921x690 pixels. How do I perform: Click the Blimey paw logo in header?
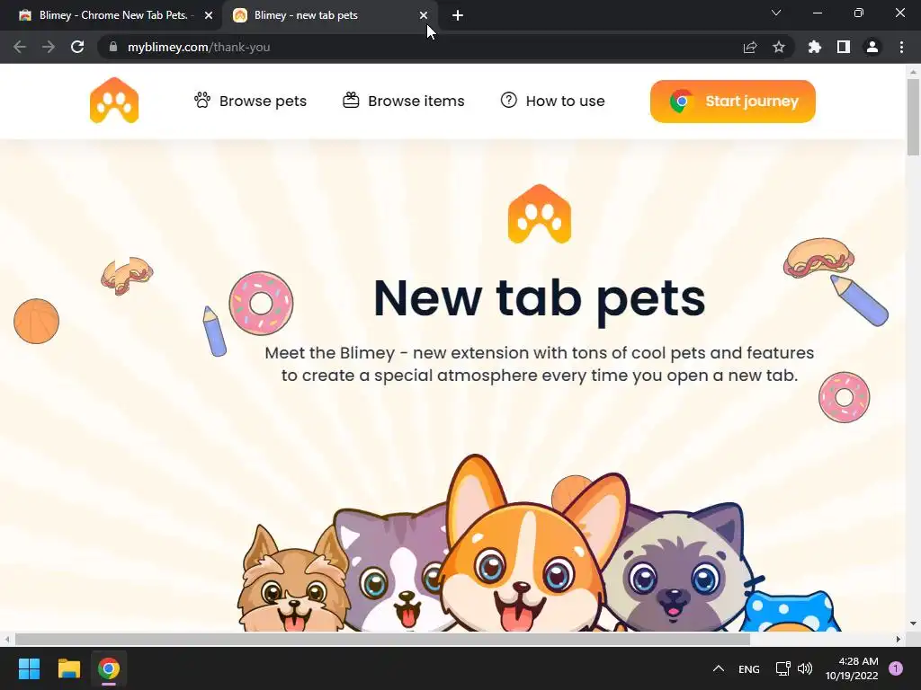114,101
